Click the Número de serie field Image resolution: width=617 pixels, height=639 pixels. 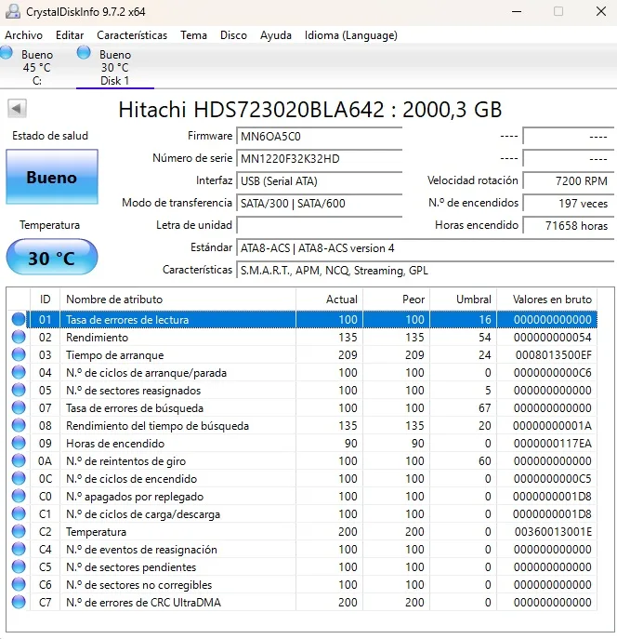pos(319,158)
